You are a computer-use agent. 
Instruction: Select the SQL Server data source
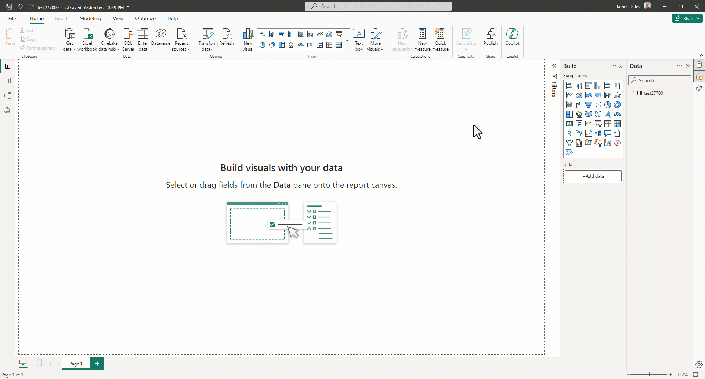[x=128, y=39]
